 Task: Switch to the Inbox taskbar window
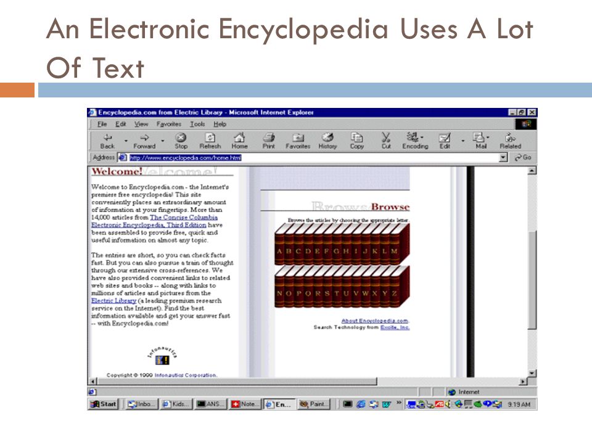tap(141, 404)
